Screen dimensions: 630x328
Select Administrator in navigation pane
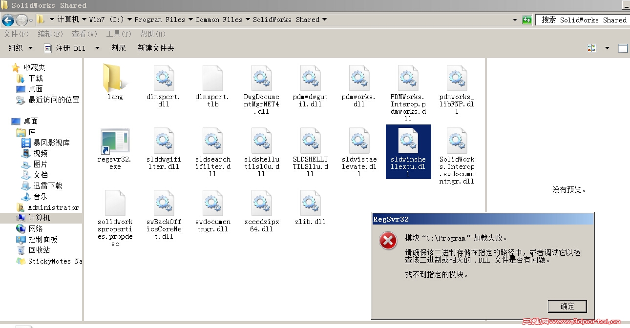53,207
